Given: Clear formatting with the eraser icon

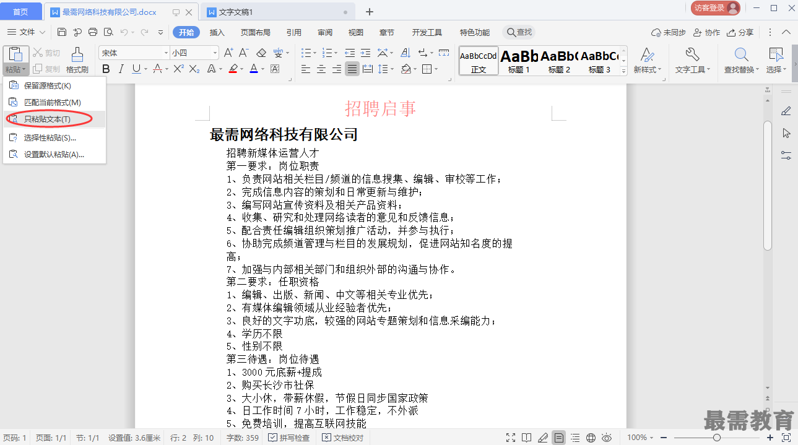Looking at the screenshot, I should (x=261, y=53).
